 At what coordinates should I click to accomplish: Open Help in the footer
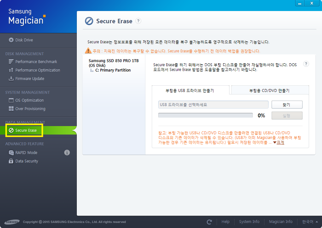[225, 222]
